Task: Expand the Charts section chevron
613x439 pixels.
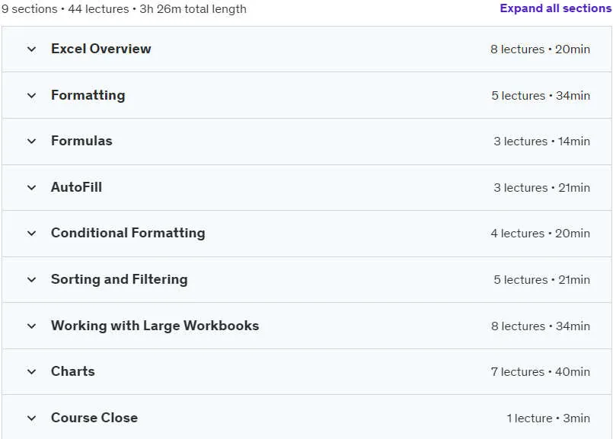Action: 32,372
